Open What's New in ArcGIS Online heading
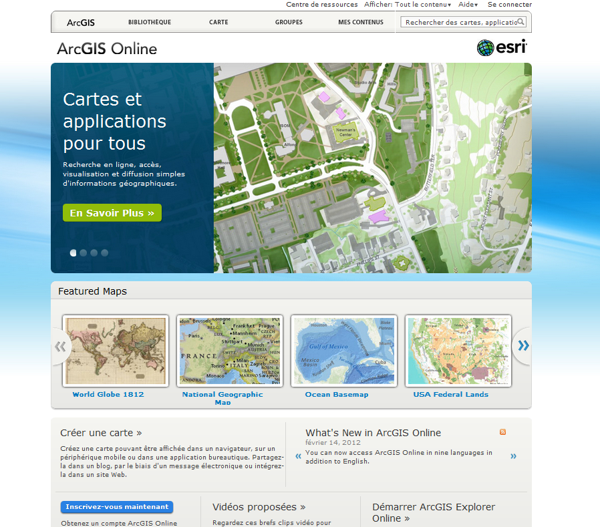 pos(373,433)
